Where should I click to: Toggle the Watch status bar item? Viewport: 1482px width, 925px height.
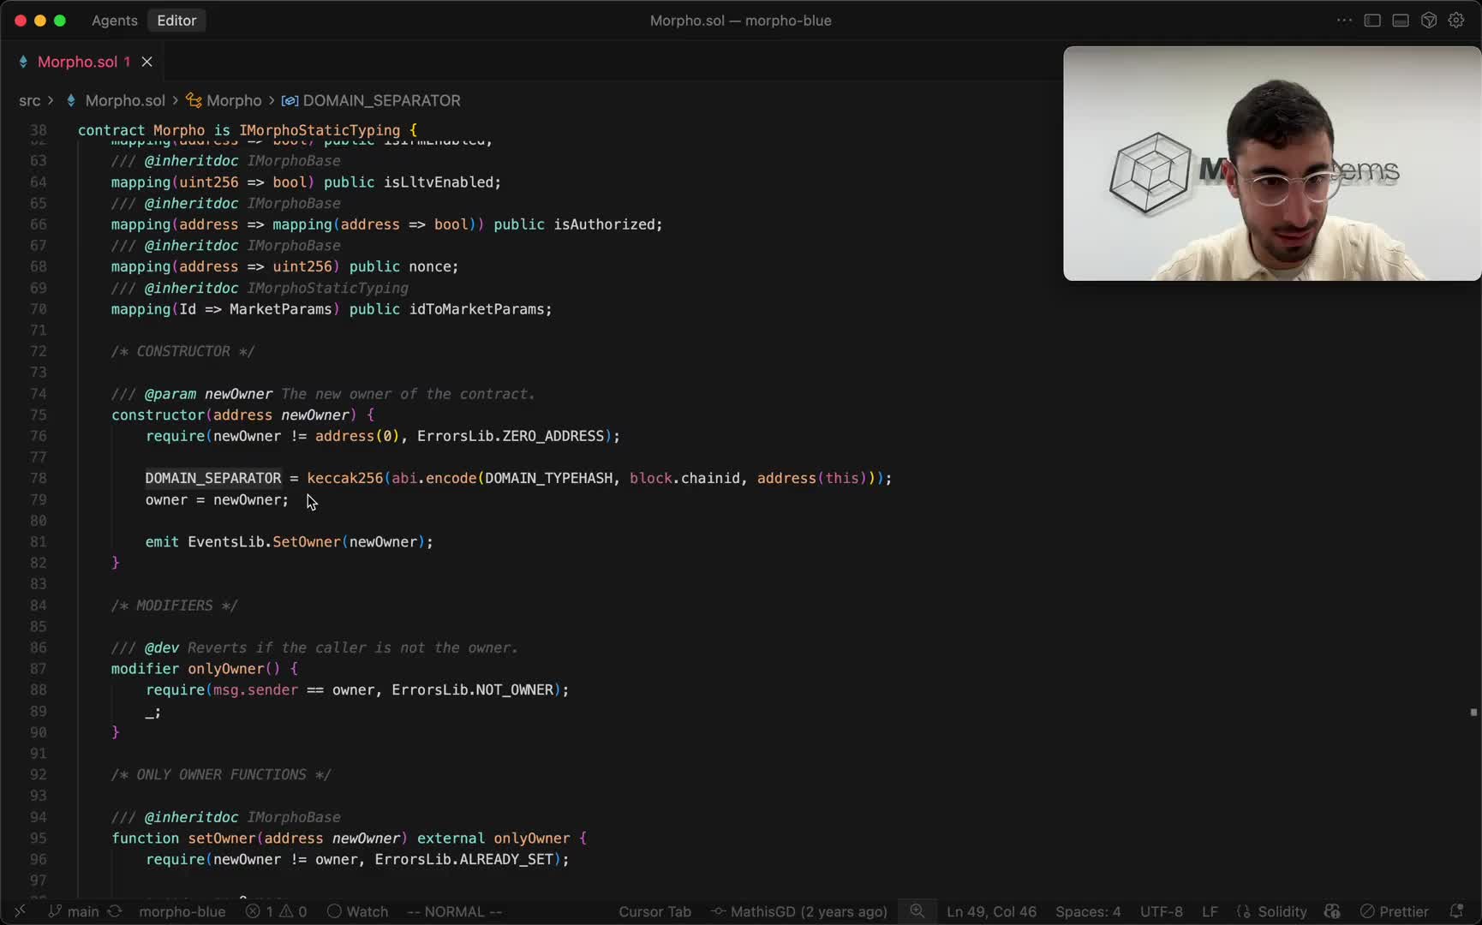pos(358,911)
